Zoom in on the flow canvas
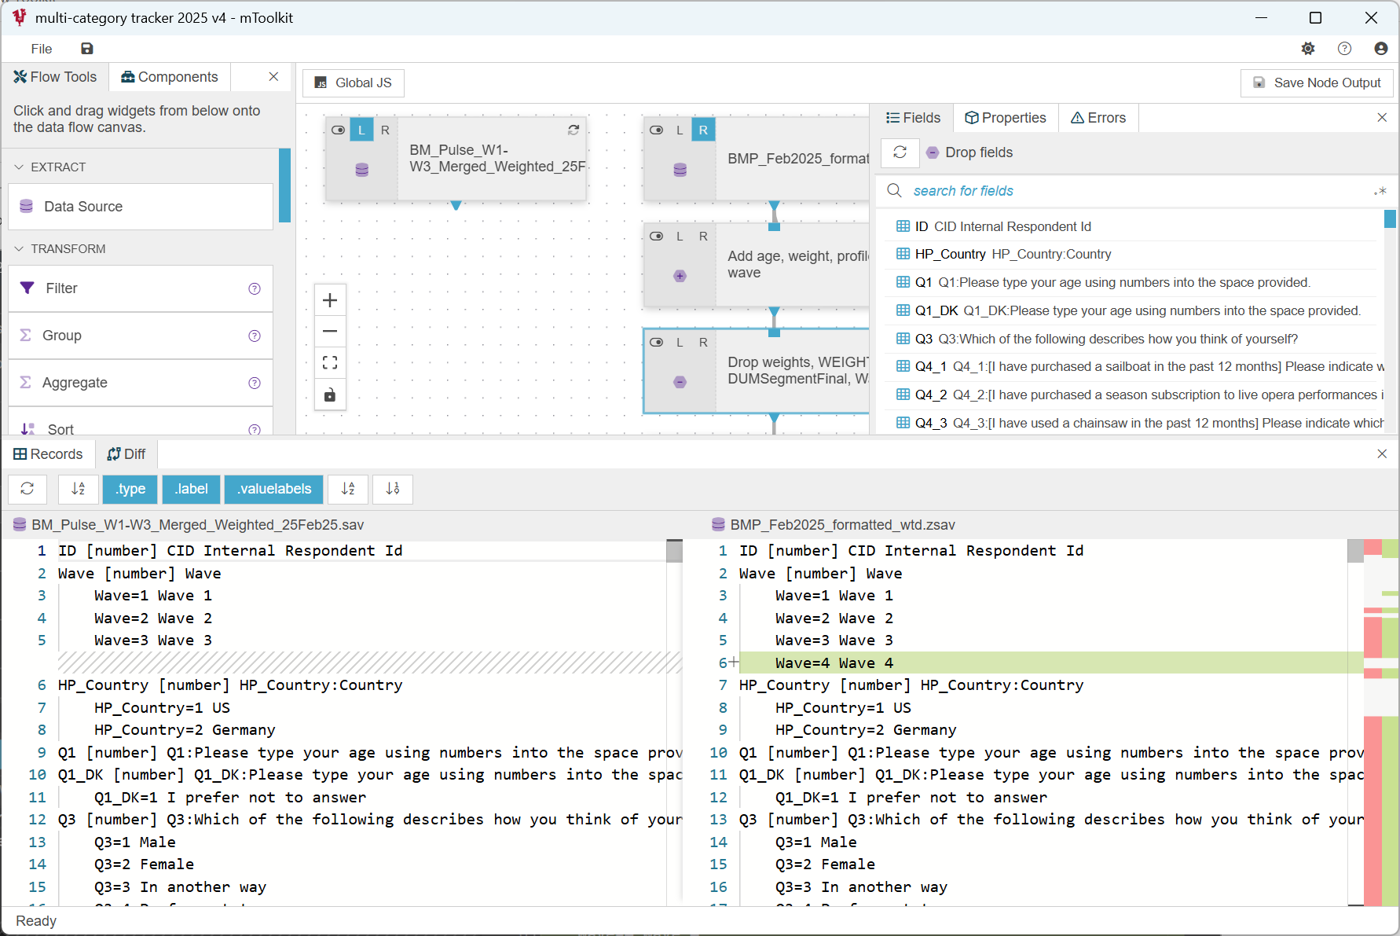 coord(330,300)
